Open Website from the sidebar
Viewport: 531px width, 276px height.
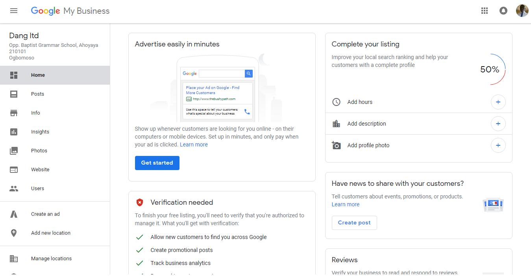pyautogui.click(x=55, y=170)
